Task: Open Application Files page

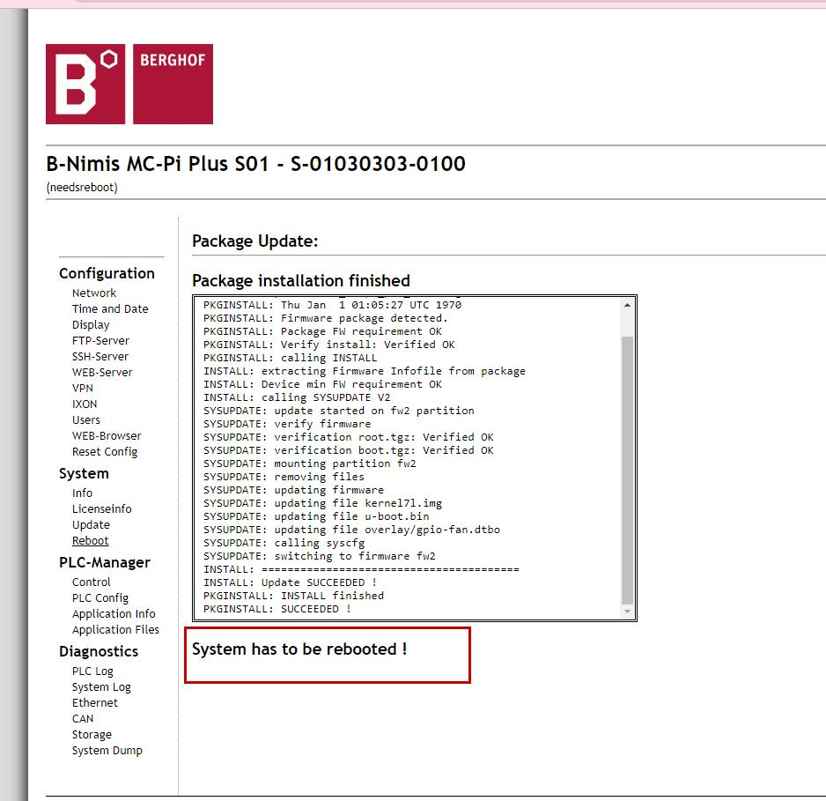Action: tap(115, 630)
